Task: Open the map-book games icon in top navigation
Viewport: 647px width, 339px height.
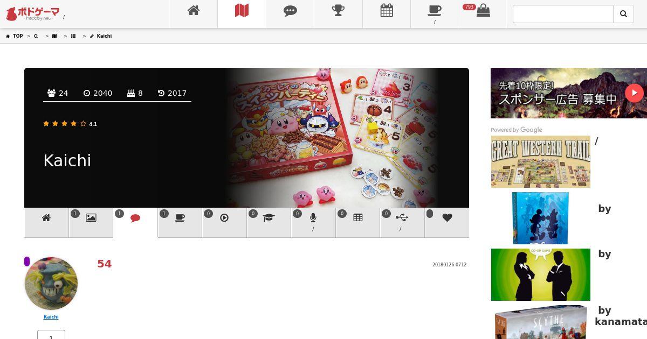Action: (x=242, y=10)
